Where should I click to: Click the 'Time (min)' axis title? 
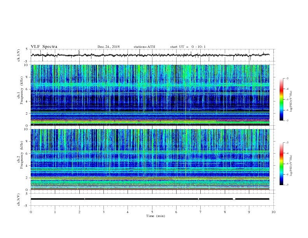point(156,216)
